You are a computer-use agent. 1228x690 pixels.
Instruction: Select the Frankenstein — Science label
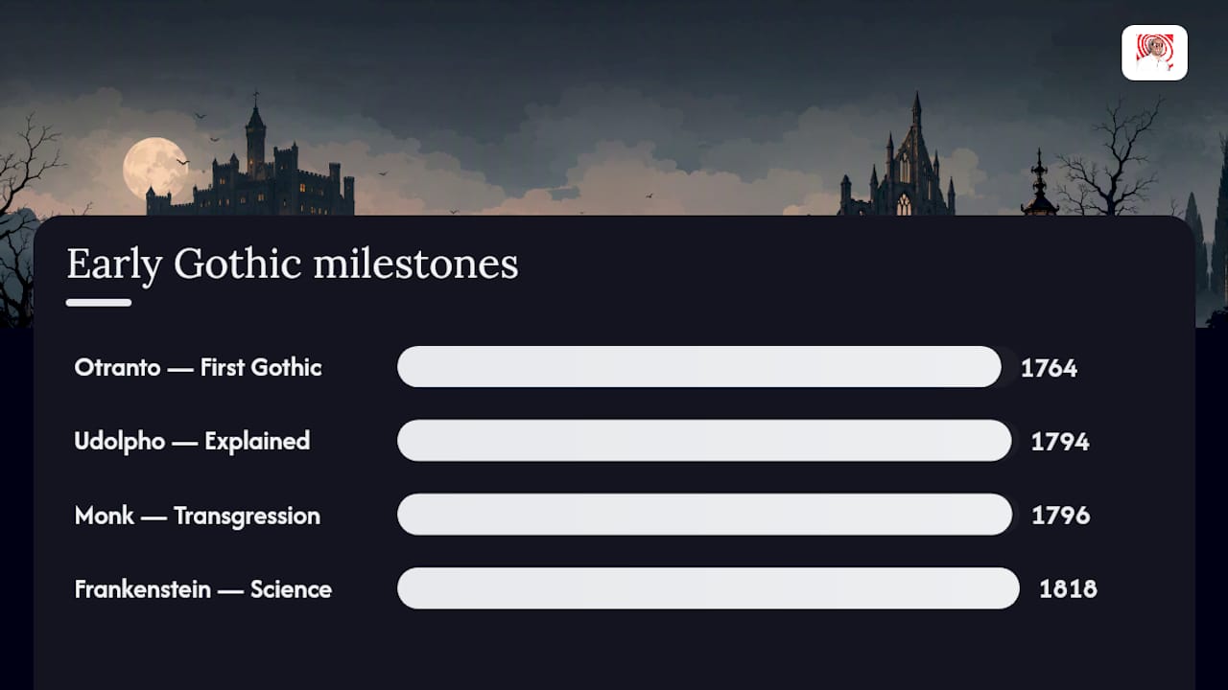tap(202, 588)
